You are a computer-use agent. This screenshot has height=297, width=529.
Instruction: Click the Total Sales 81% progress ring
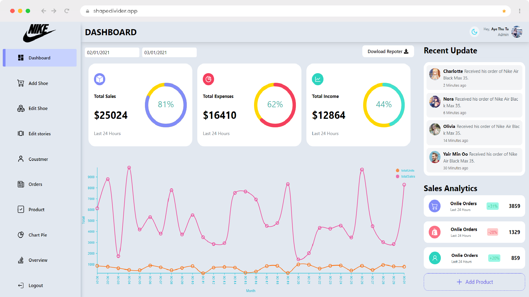pyautogui.click(x=166, y=105)
